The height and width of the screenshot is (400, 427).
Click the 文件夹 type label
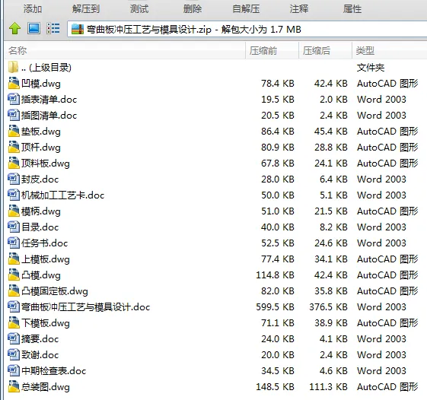371,68
